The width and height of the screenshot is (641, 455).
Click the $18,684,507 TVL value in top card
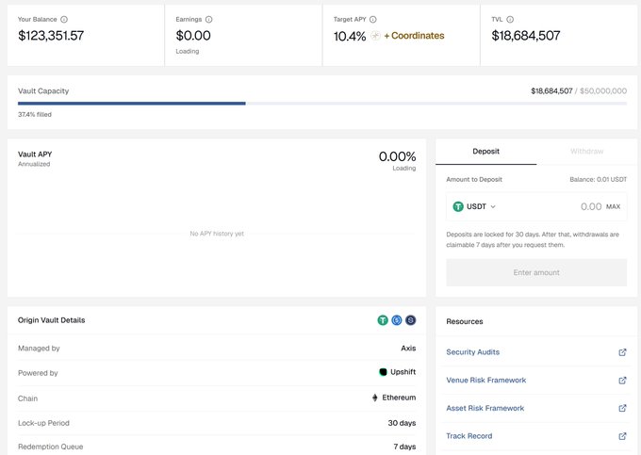pos(526,36)
